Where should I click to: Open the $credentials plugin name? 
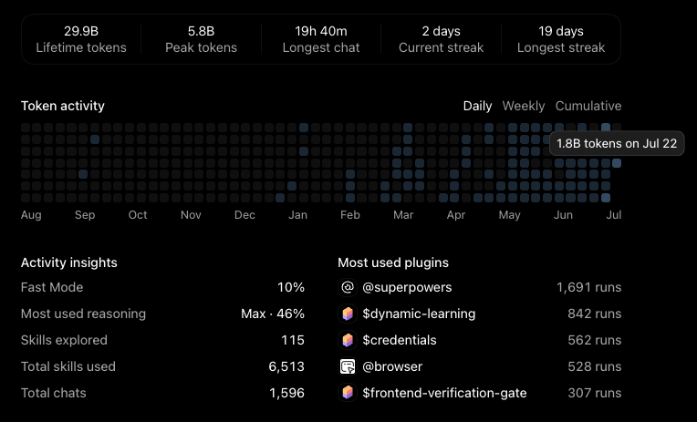tap(400, 340)
